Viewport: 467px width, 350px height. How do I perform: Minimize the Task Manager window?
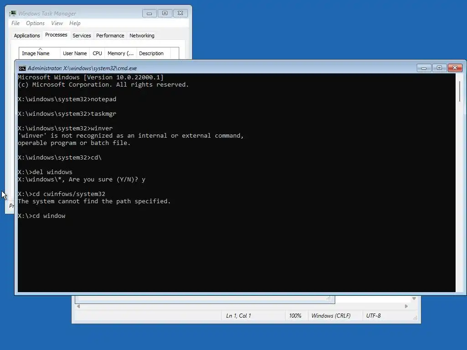coord(150,13)
